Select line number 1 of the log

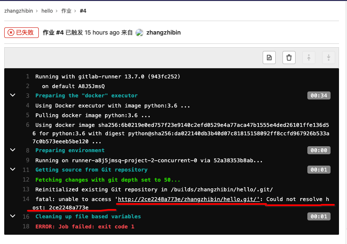(27, 76)
